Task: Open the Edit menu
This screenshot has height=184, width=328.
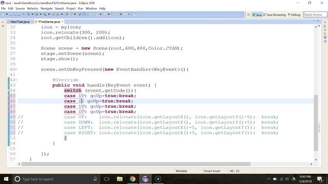Action: coord(10,9)
